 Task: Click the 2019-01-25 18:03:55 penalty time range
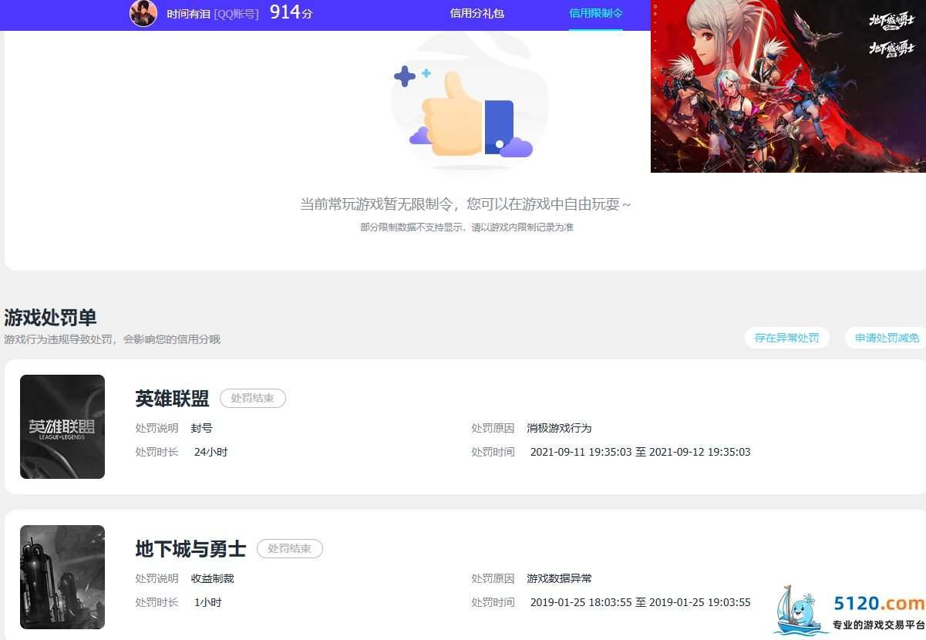640,602
